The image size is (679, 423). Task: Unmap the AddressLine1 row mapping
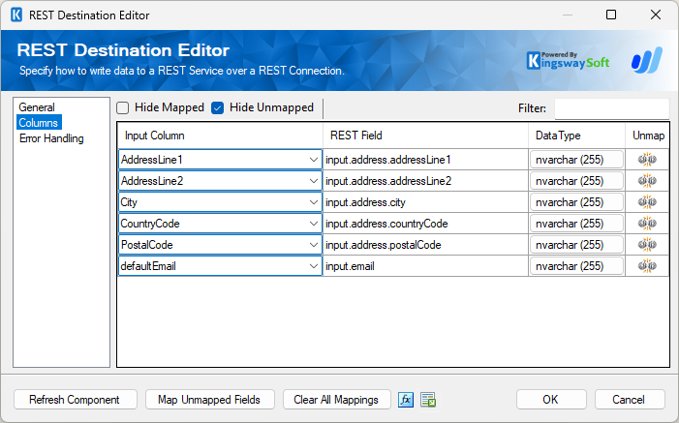pos(647,160)
